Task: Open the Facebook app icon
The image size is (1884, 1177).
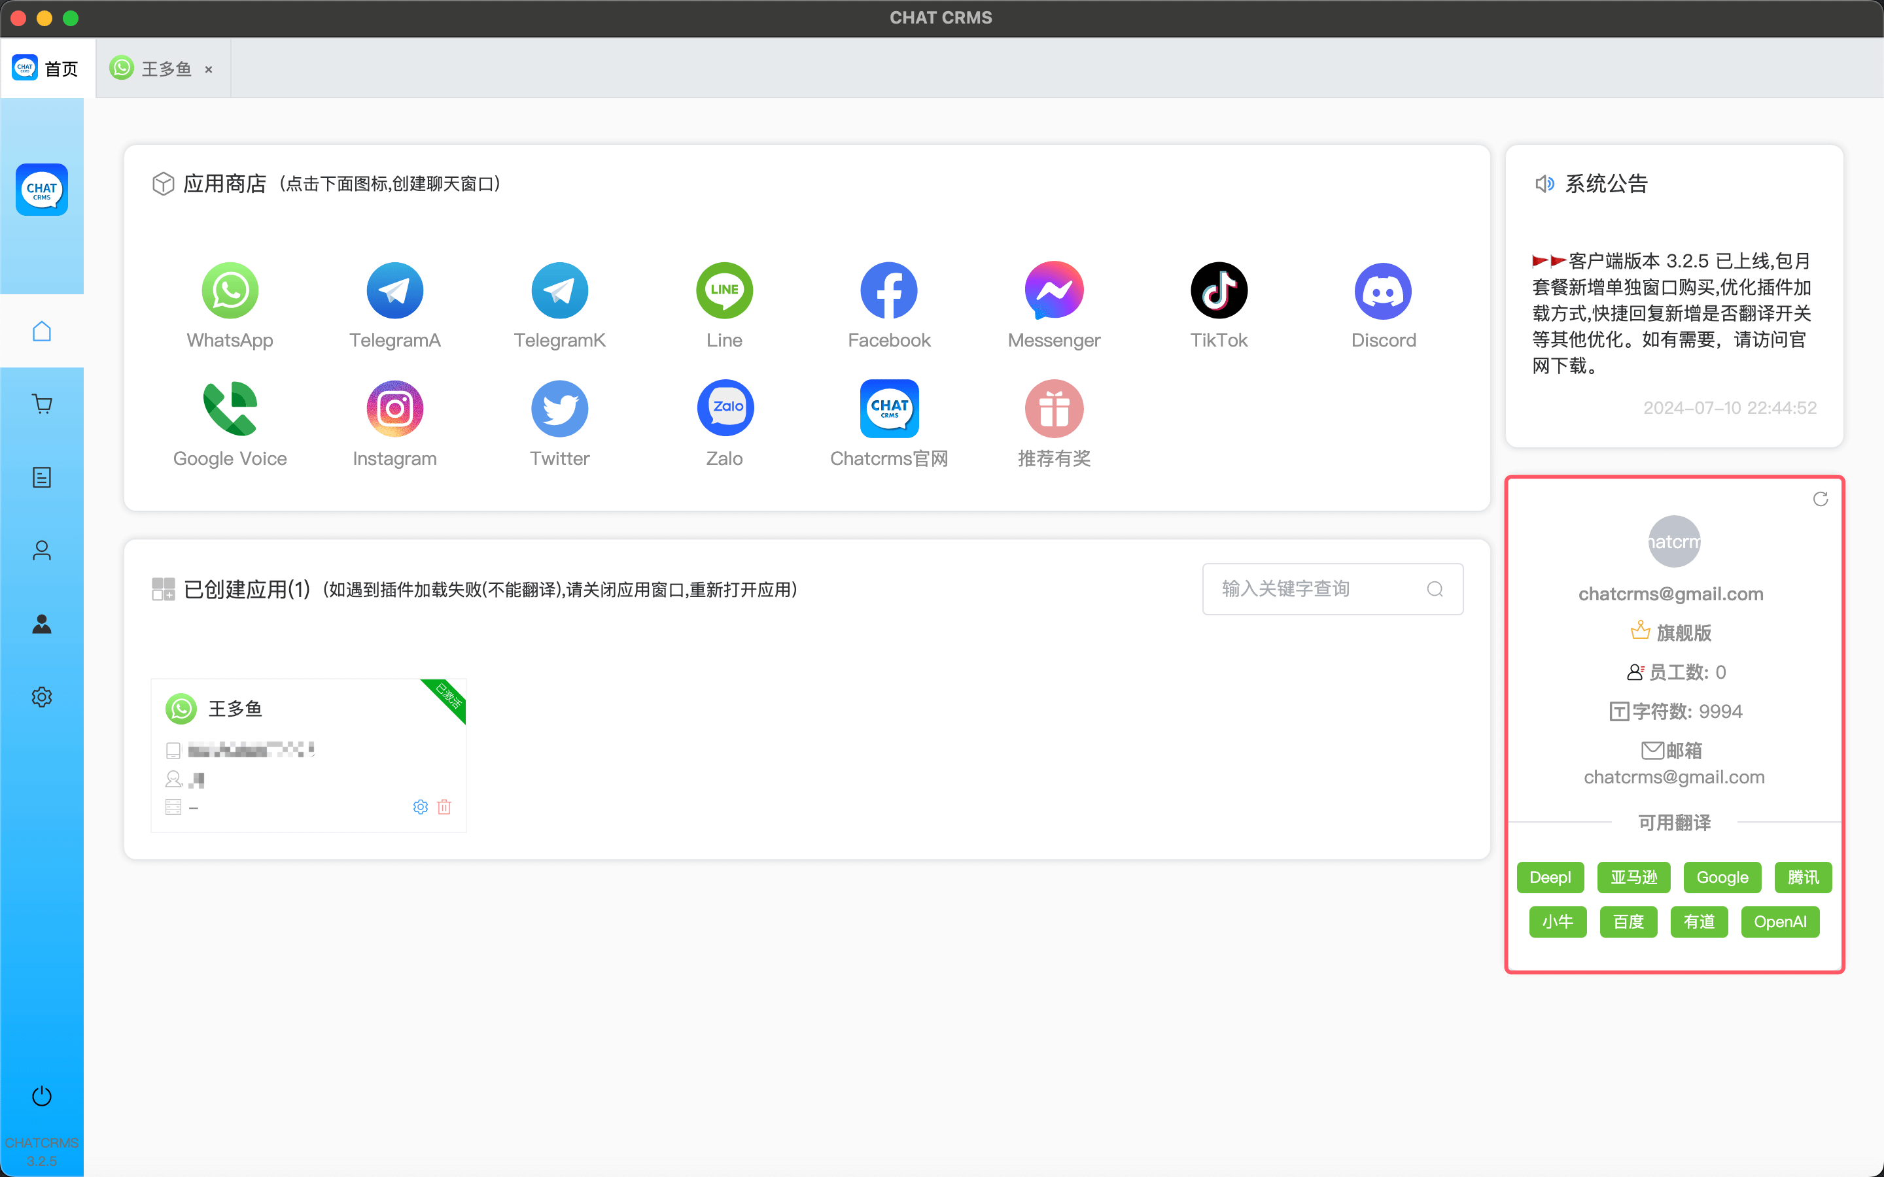Action: pos(889,290)
